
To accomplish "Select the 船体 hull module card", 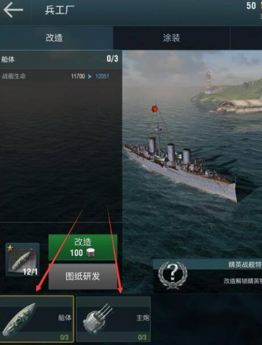I will pyautogui.click(x=37, y=319).
